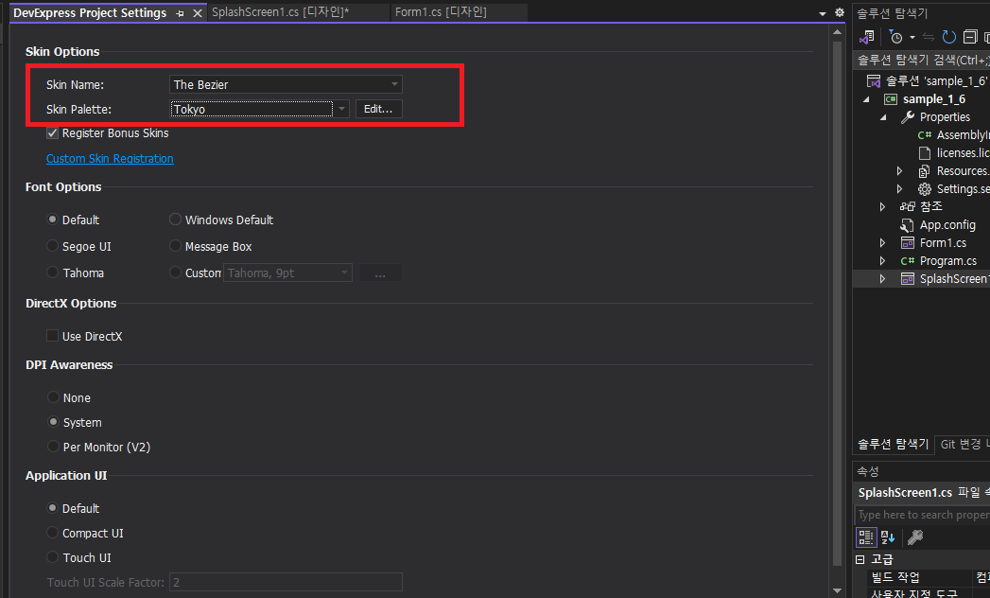Image resolution: width=990 pixels, height=598 pixels.
Task: Toggle Register Bonus Skins checkbox
Action: pos(52,133)
